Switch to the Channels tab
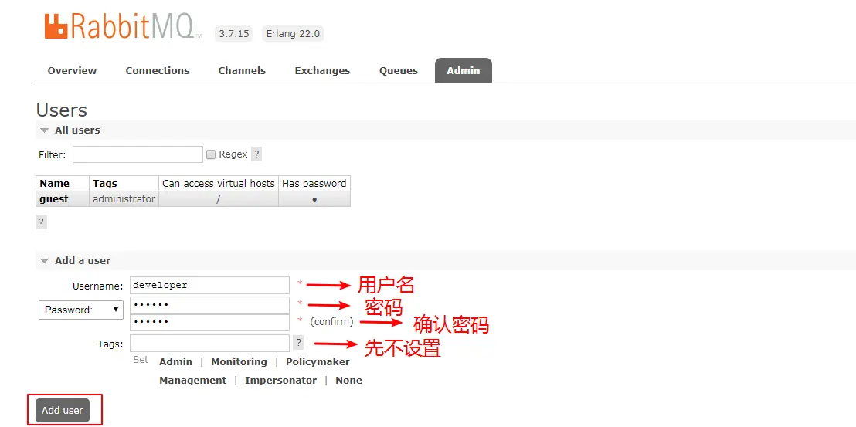Image resolution: width=856 pixels, height=427 pixels. click(x=242, y=70)
